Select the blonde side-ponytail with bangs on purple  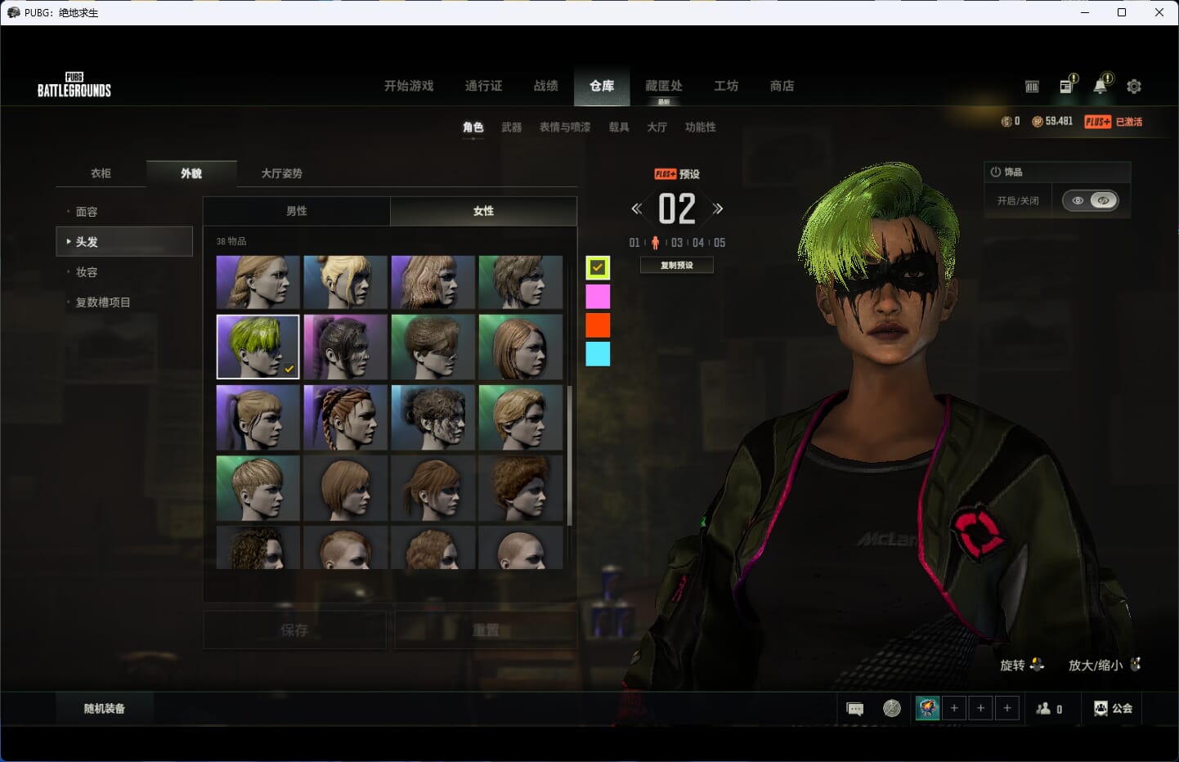(258, 417)
